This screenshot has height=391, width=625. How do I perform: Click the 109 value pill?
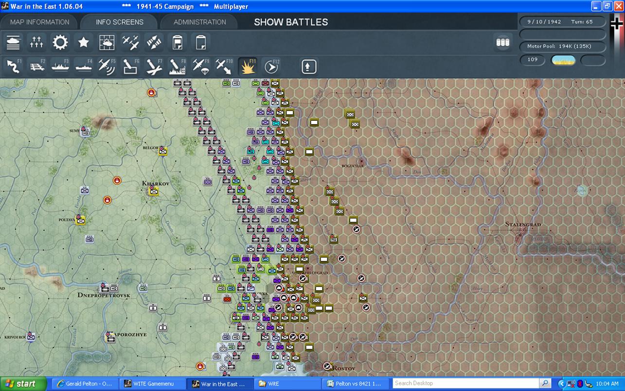[x=533, y=59]
